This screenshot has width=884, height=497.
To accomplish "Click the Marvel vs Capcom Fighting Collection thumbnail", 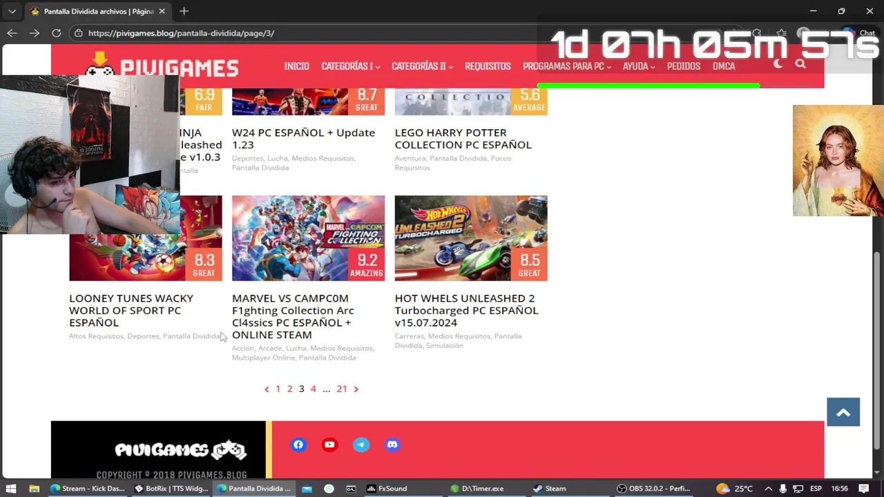I will tap(308, 238).
